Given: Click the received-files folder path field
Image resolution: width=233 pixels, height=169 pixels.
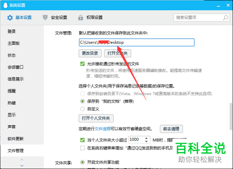Looking at the screenshot, I should (x=137, y=42).
